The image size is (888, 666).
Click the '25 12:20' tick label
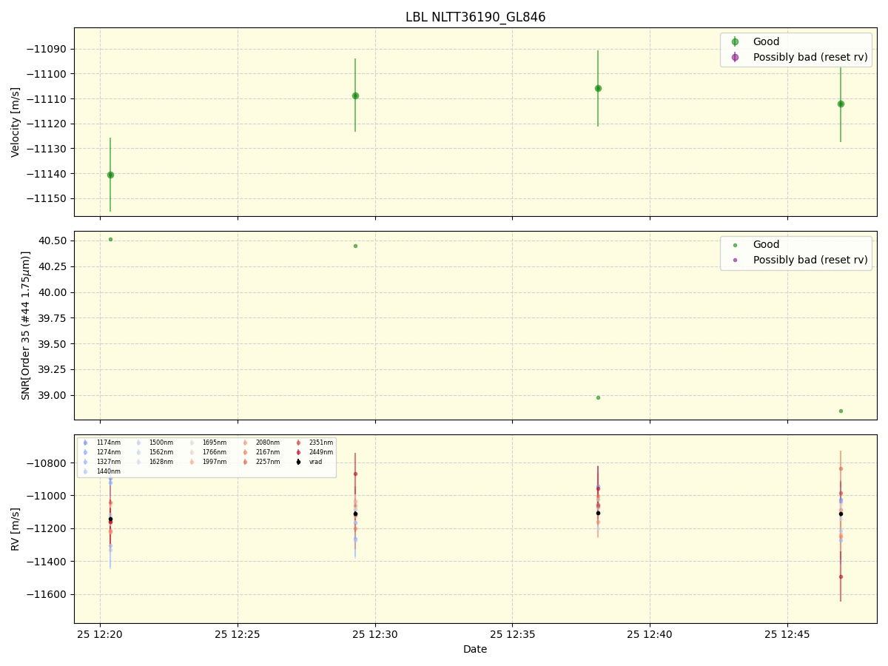101,635
